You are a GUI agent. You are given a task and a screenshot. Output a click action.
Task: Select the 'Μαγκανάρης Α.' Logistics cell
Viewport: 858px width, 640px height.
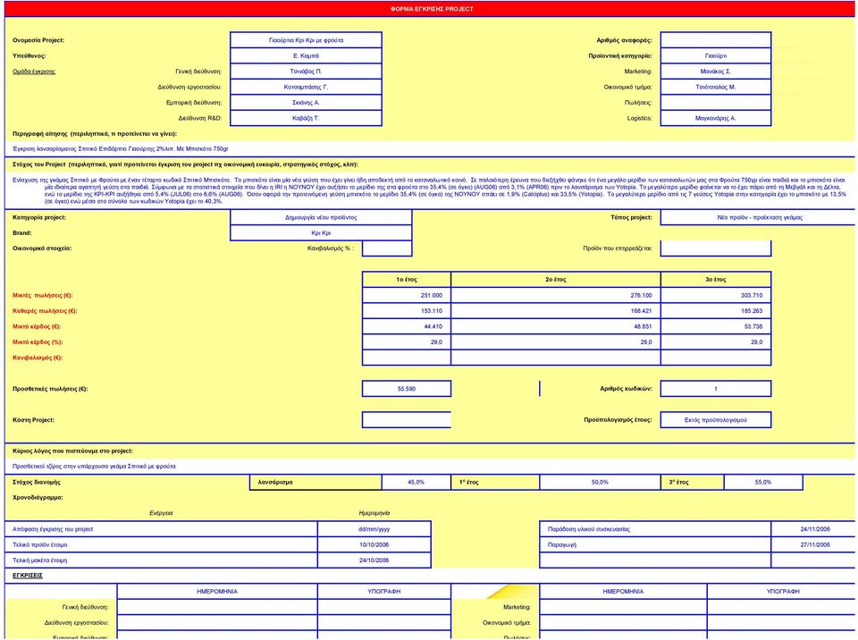pos(716,118)
